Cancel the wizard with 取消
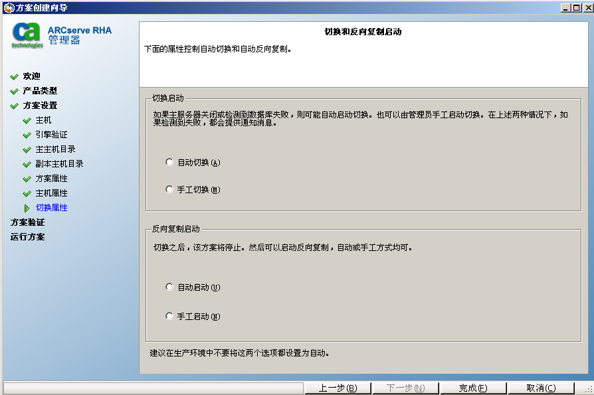The image size is (594, 395). (x=540, y=388)
